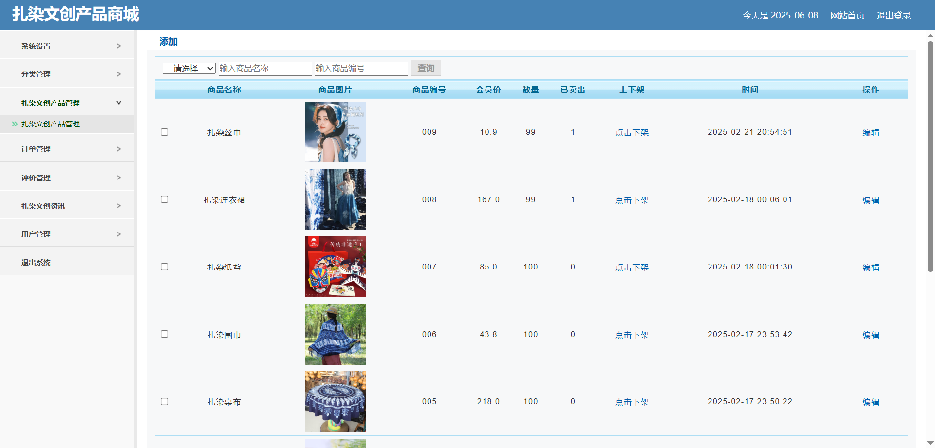The image size is (935, 448).
Task: Click the 扎染文创产品商城 site title
Action: click(75, 14)
